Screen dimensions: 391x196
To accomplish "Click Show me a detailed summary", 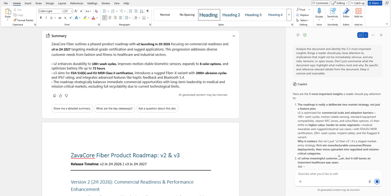I will pyautogui.click(x=72, y=109).
